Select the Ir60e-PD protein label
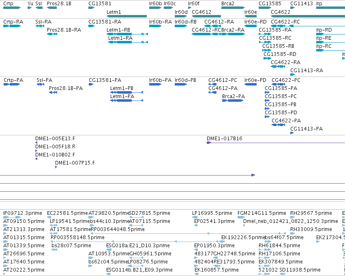345x276 pixels. 255,80
